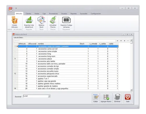This screenshot has height=114, width=146.
Task: Click the nombre column header
Action: pos(58,44)
